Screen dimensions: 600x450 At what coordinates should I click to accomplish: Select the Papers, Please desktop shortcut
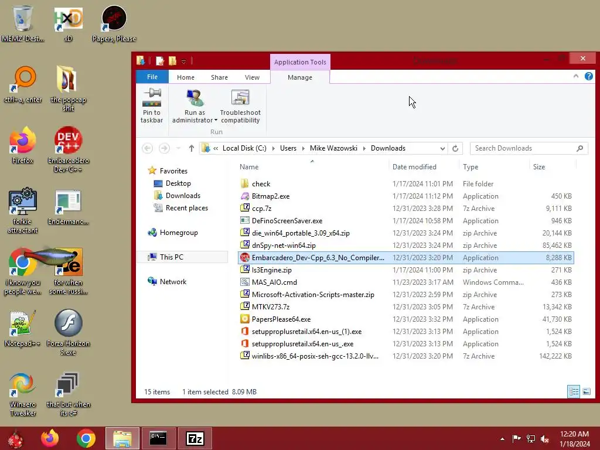point(114,23)
